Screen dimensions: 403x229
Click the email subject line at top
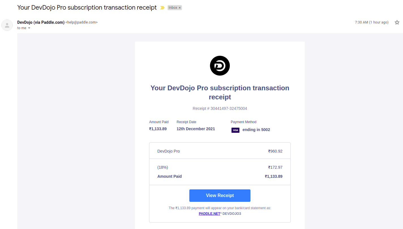coord(87,8)
